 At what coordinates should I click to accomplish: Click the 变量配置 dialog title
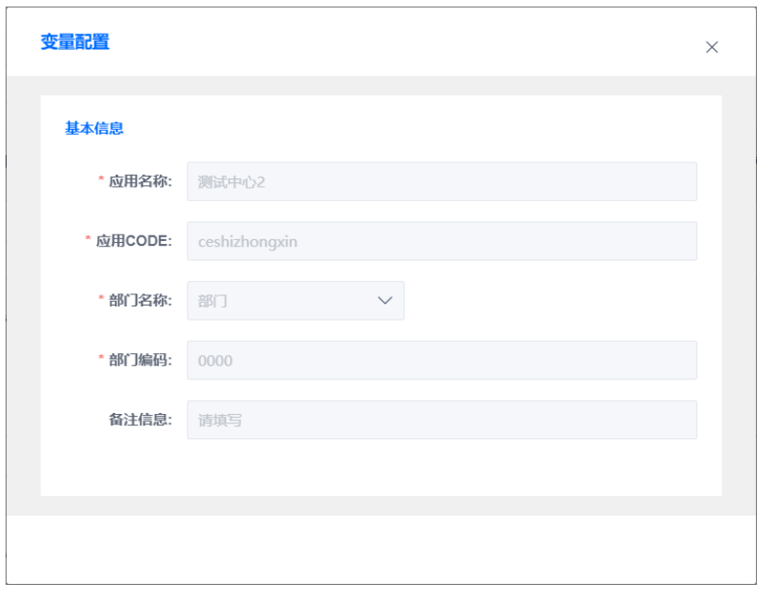75,42
